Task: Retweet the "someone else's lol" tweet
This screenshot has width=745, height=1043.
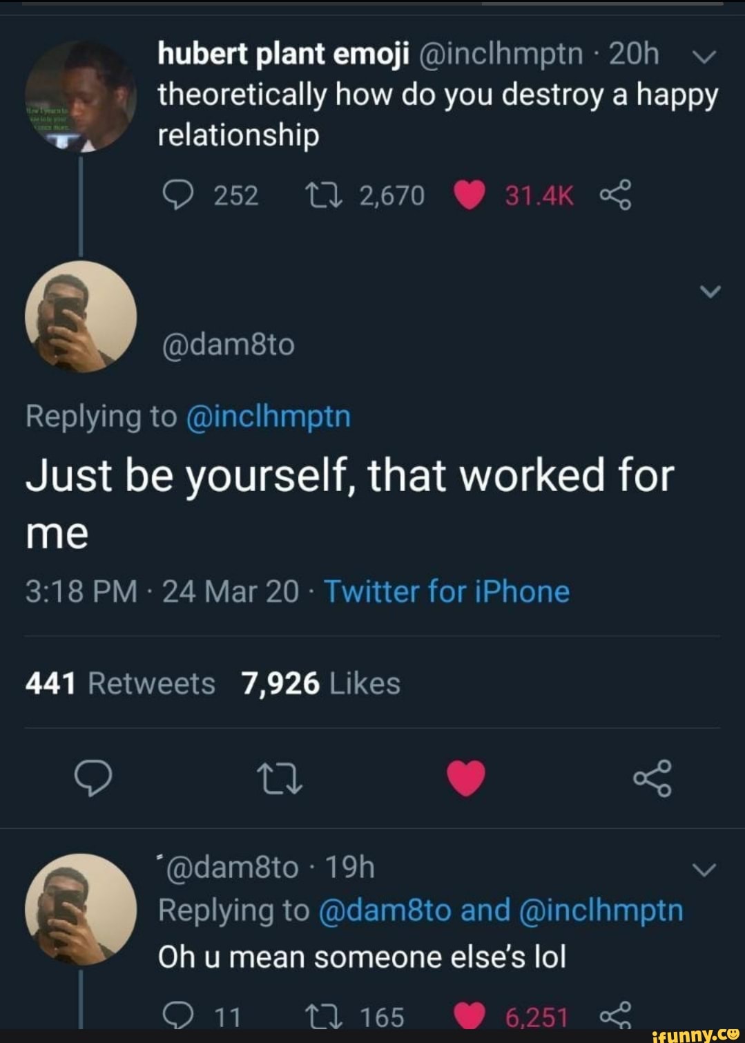Action: pyautogui.click(x=322, y=1015)
